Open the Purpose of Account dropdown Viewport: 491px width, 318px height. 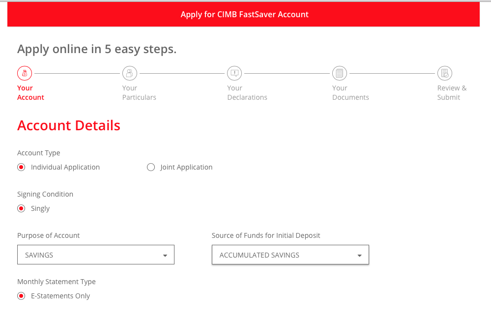coord(96,255)
